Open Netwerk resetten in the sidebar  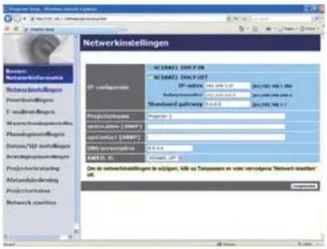31,202
